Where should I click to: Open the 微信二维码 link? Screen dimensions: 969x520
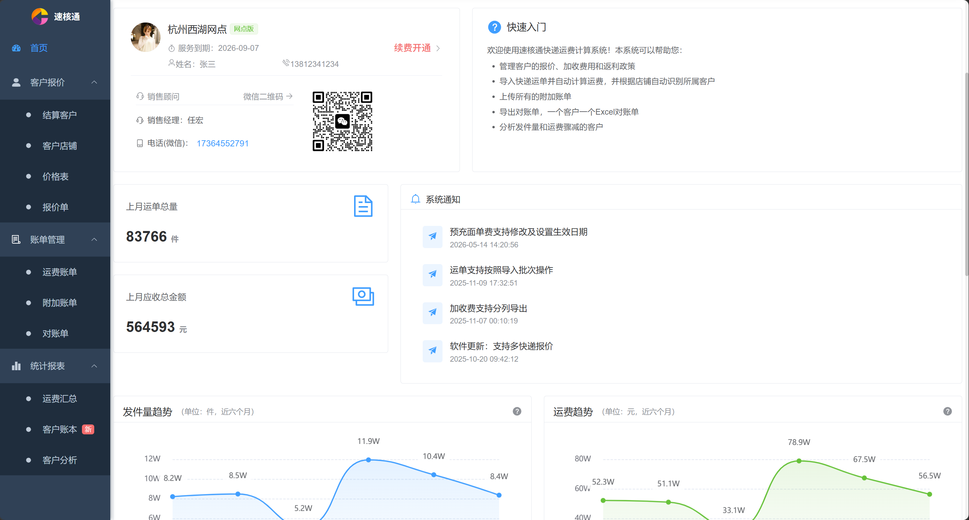(x=268, y=97)
